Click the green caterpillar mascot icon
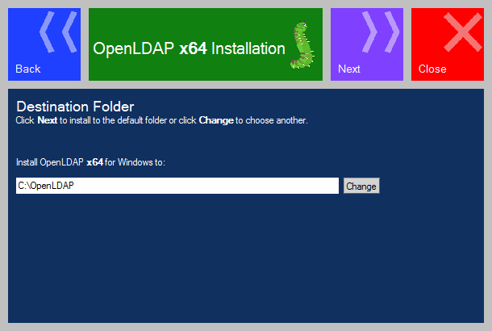492x331 pixels. click(302, 45)
